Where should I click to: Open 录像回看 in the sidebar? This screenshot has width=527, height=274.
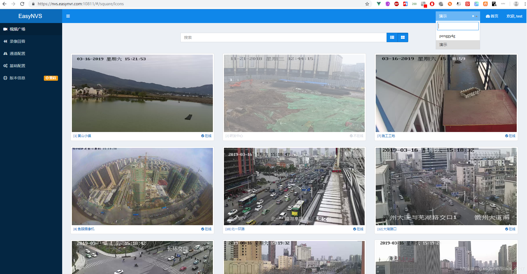[x=31, y=41]
